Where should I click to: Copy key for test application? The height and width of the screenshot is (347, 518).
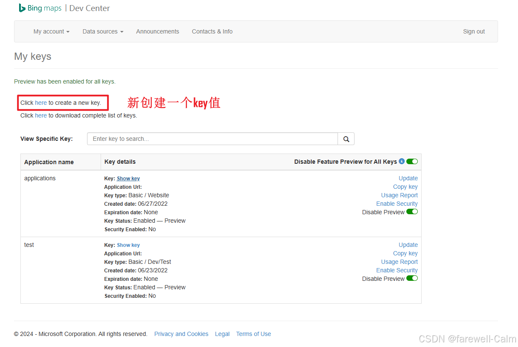pos(405,253)
